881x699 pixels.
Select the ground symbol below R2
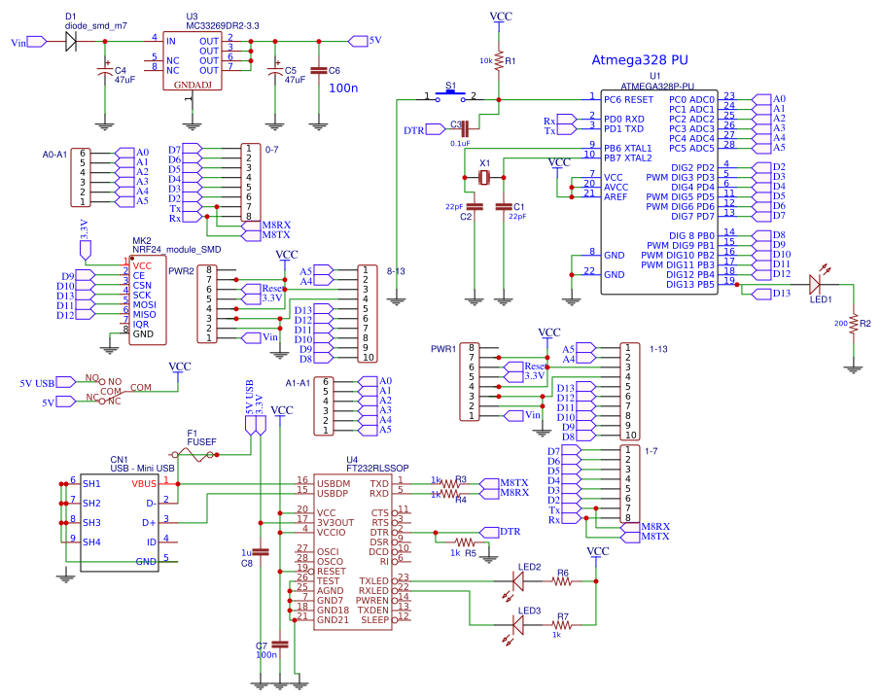(854, 368)
